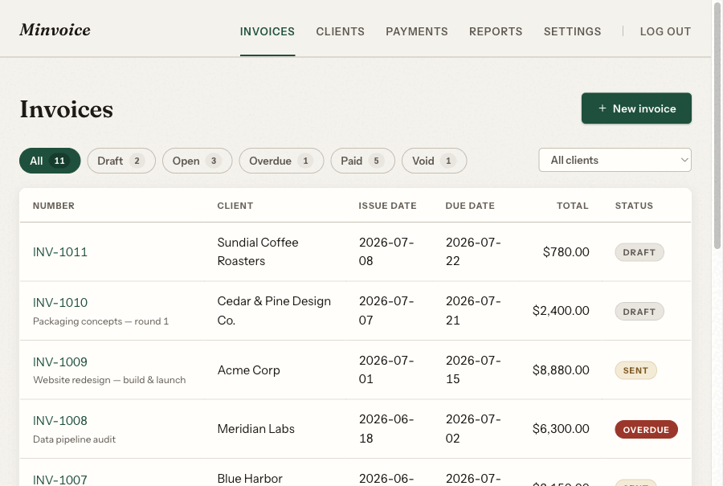Image resolution: width=723 pixels, height=486 pixels.
Task: Click INV-1011 issue date 2026-07-08
Action: pos(386,251)
